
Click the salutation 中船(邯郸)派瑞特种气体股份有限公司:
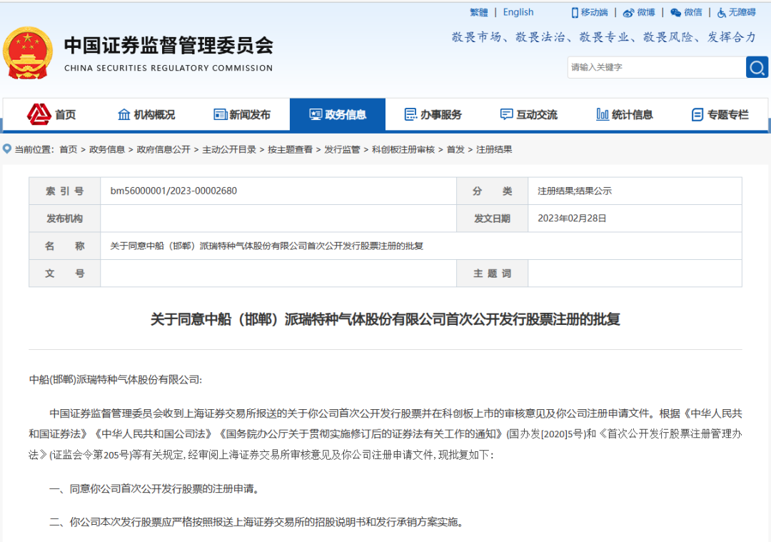pyautogui.click(x=116, y=380)
